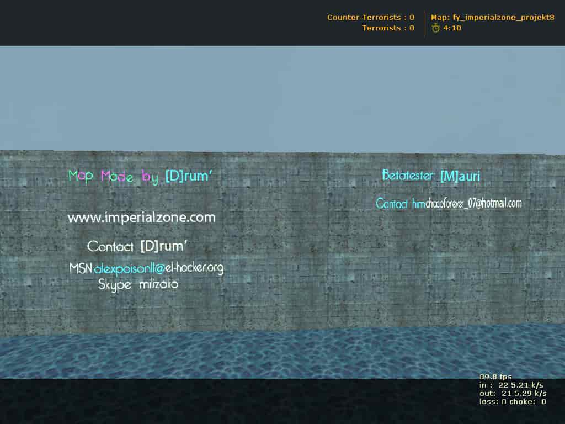Click the hotmail contact address
565x424 pixels.
click(x=473, y=203)
